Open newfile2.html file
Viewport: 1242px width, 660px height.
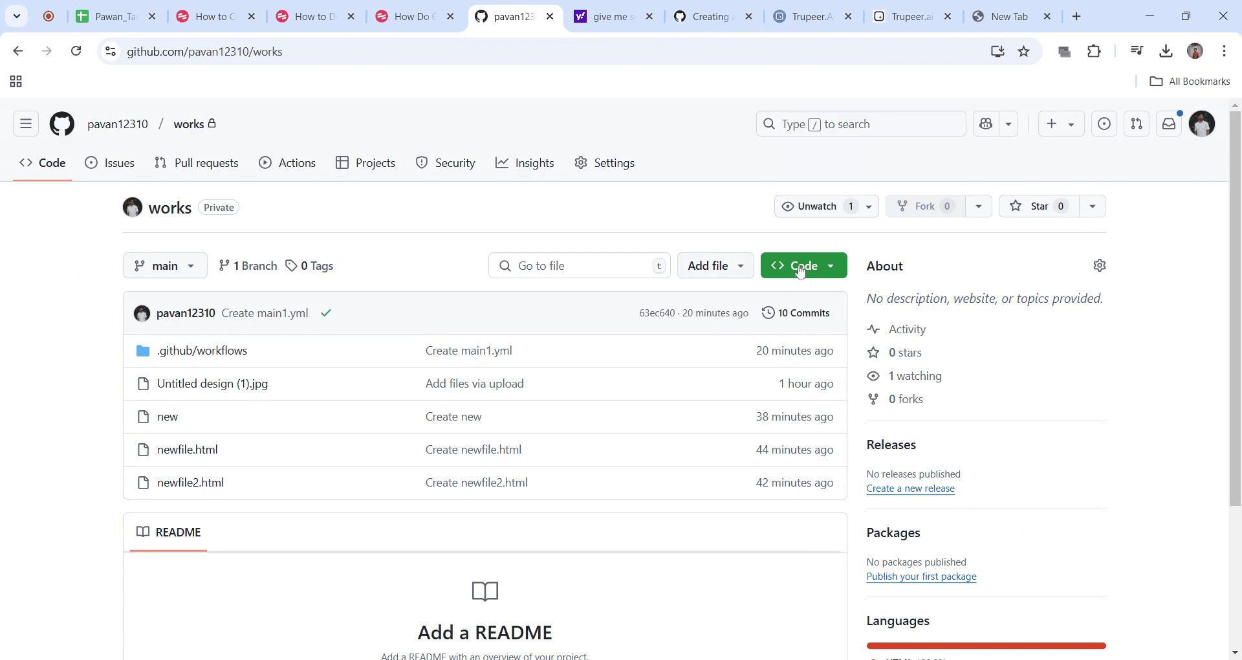(x=190, y=483)
